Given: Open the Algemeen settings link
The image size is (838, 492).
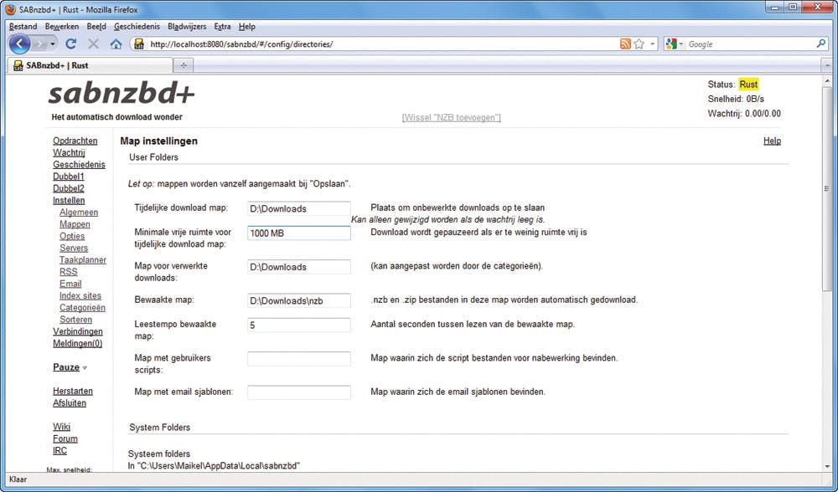Looking at the screenshot, I should coord(79,212).
